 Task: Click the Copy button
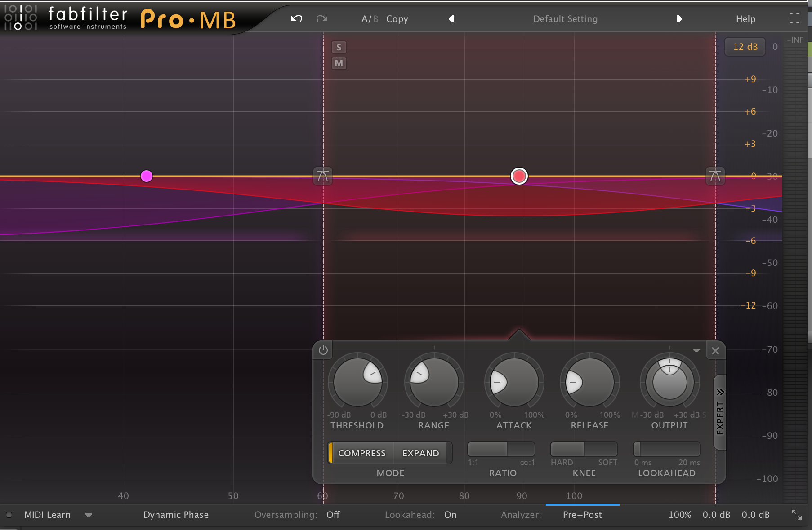tap(397, 19)
